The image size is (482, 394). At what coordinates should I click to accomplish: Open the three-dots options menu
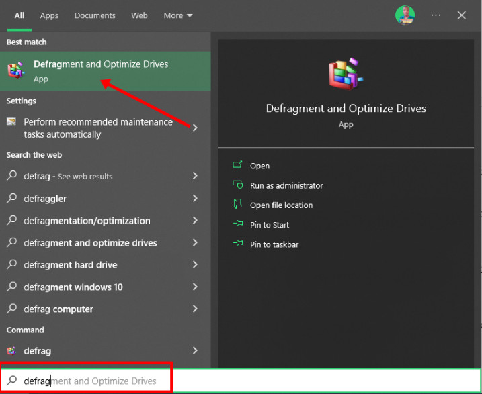(x=436, y=15)
